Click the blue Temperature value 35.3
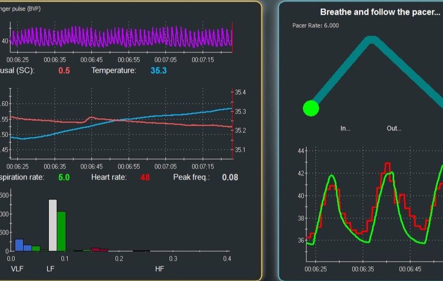Viewport: 443px width, 281px height. tap(159, 70)
